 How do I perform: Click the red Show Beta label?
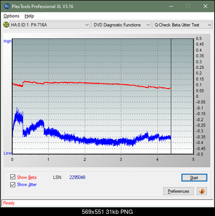click(x=27, y=178)
